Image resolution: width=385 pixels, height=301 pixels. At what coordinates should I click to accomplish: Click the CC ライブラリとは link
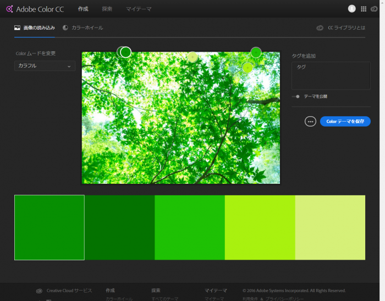point(346,28)
